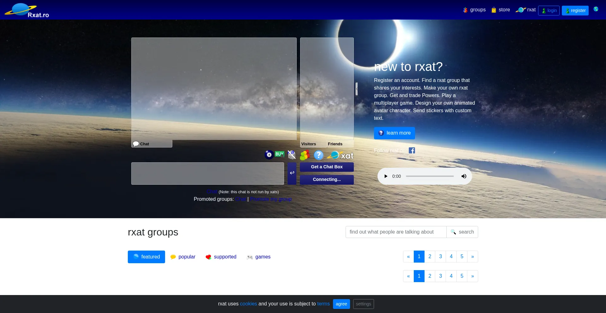
Task: Click Promote my group link
Action: (x=271, y=199)
